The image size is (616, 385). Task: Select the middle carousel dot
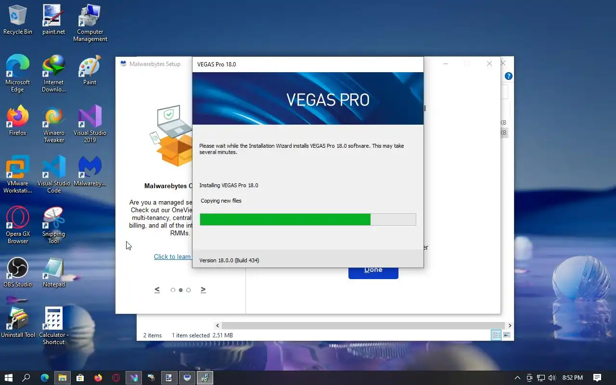[x=180, y=290]
